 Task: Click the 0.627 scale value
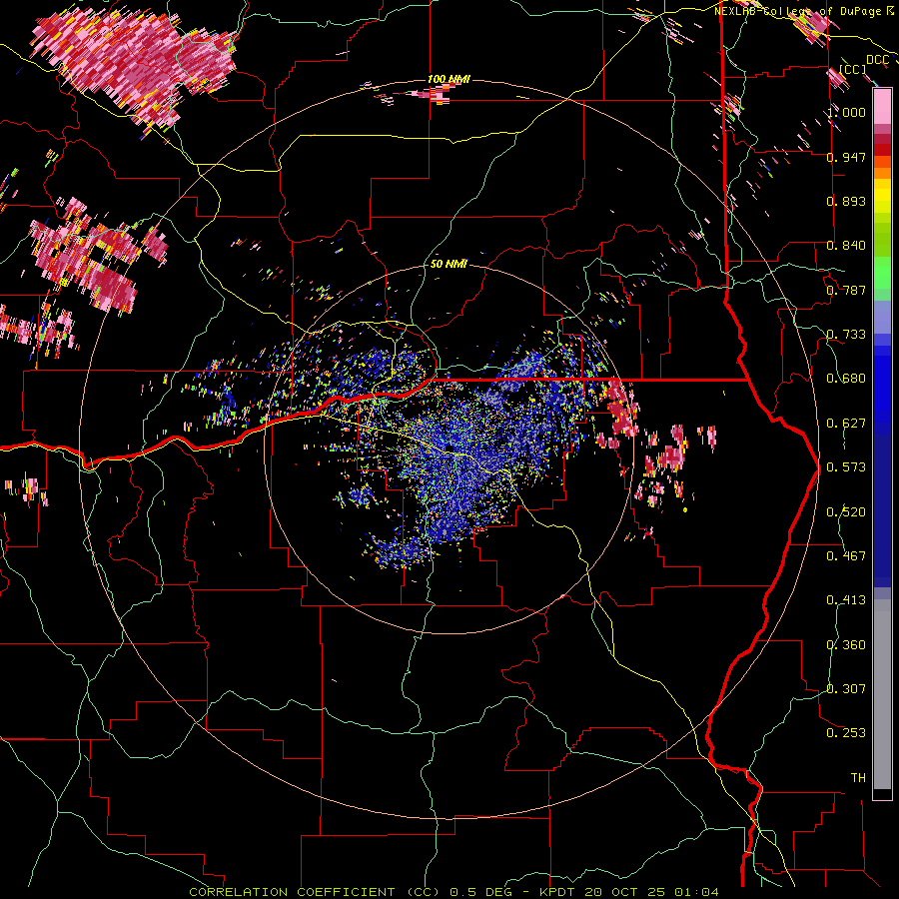point(846,423)
